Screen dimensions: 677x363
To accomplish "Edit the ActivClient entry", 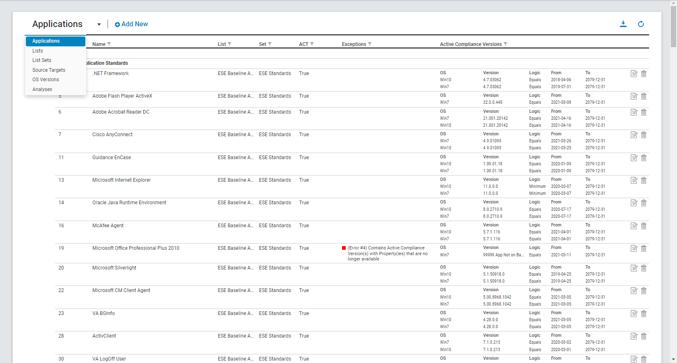I will [x=634, y=336].
